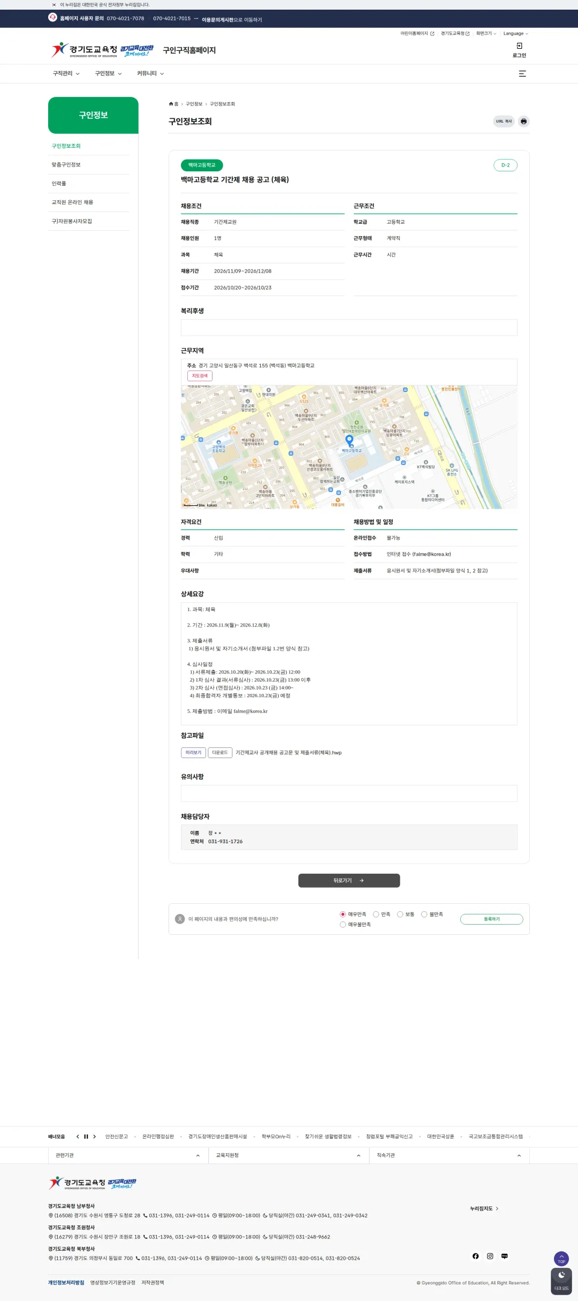Open 구인정보조회 in the sidebar
The height and width of the screenshot is (1301, 578).
pos(66,146)
